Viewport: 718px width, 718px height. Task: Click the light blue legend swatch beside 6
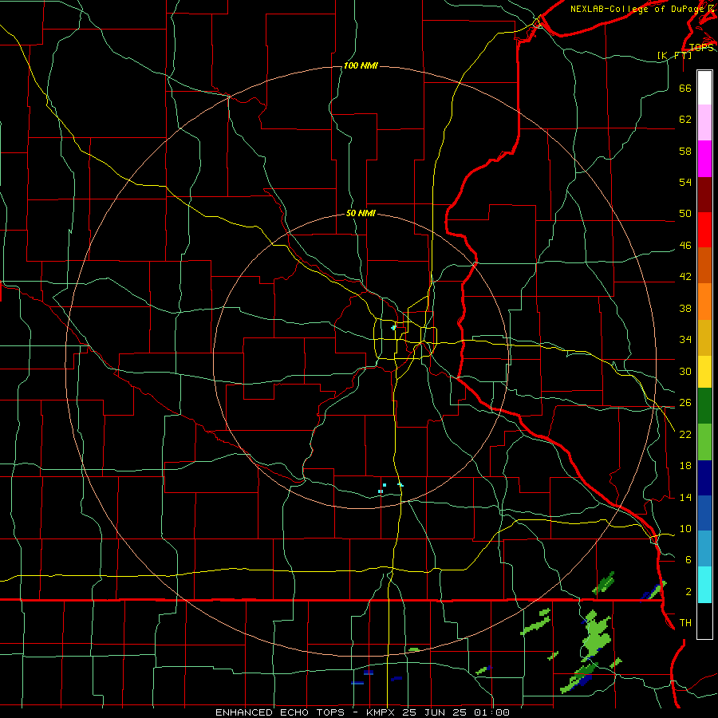(704, 549)
